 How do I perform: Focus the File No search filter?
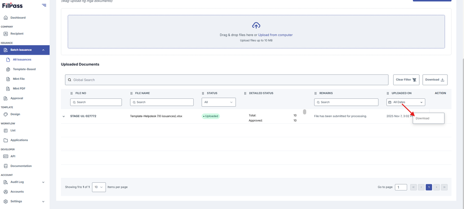[96, 102]
